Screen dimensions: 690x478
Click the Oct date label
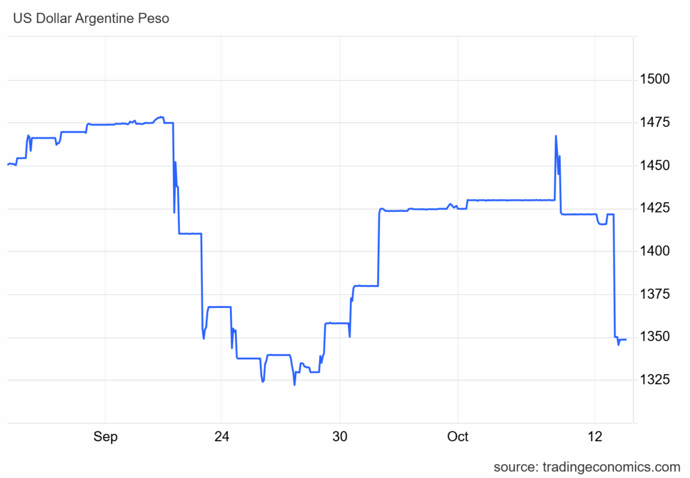(458, 437)
